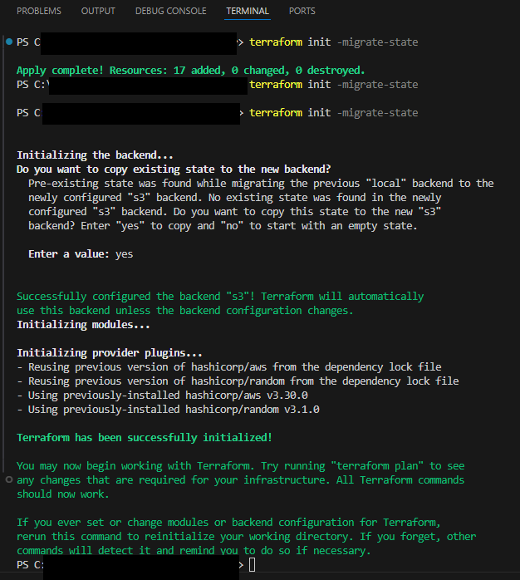
Task: Click 'Reusing previous version of hashicorp/aws' line
Action: (229, 367)
